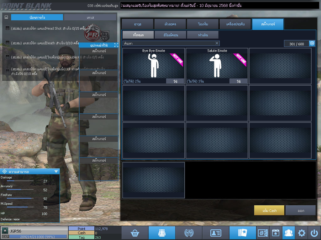Click the Accuracy stat bar
The image size is (321, 240).
point(20,190)
